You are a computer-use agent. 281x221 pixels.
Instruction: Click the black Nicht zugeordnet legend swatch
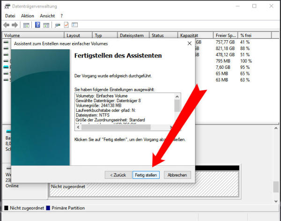6,208
